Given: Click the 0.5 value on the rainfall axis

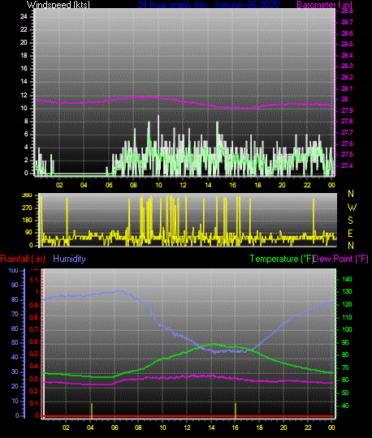Looking at the screenshot, I should point(34,354).
